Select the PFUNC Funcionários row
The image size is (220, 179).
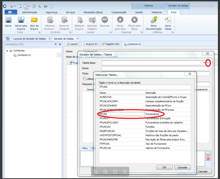pyautogui.click(x=145, y=114)
